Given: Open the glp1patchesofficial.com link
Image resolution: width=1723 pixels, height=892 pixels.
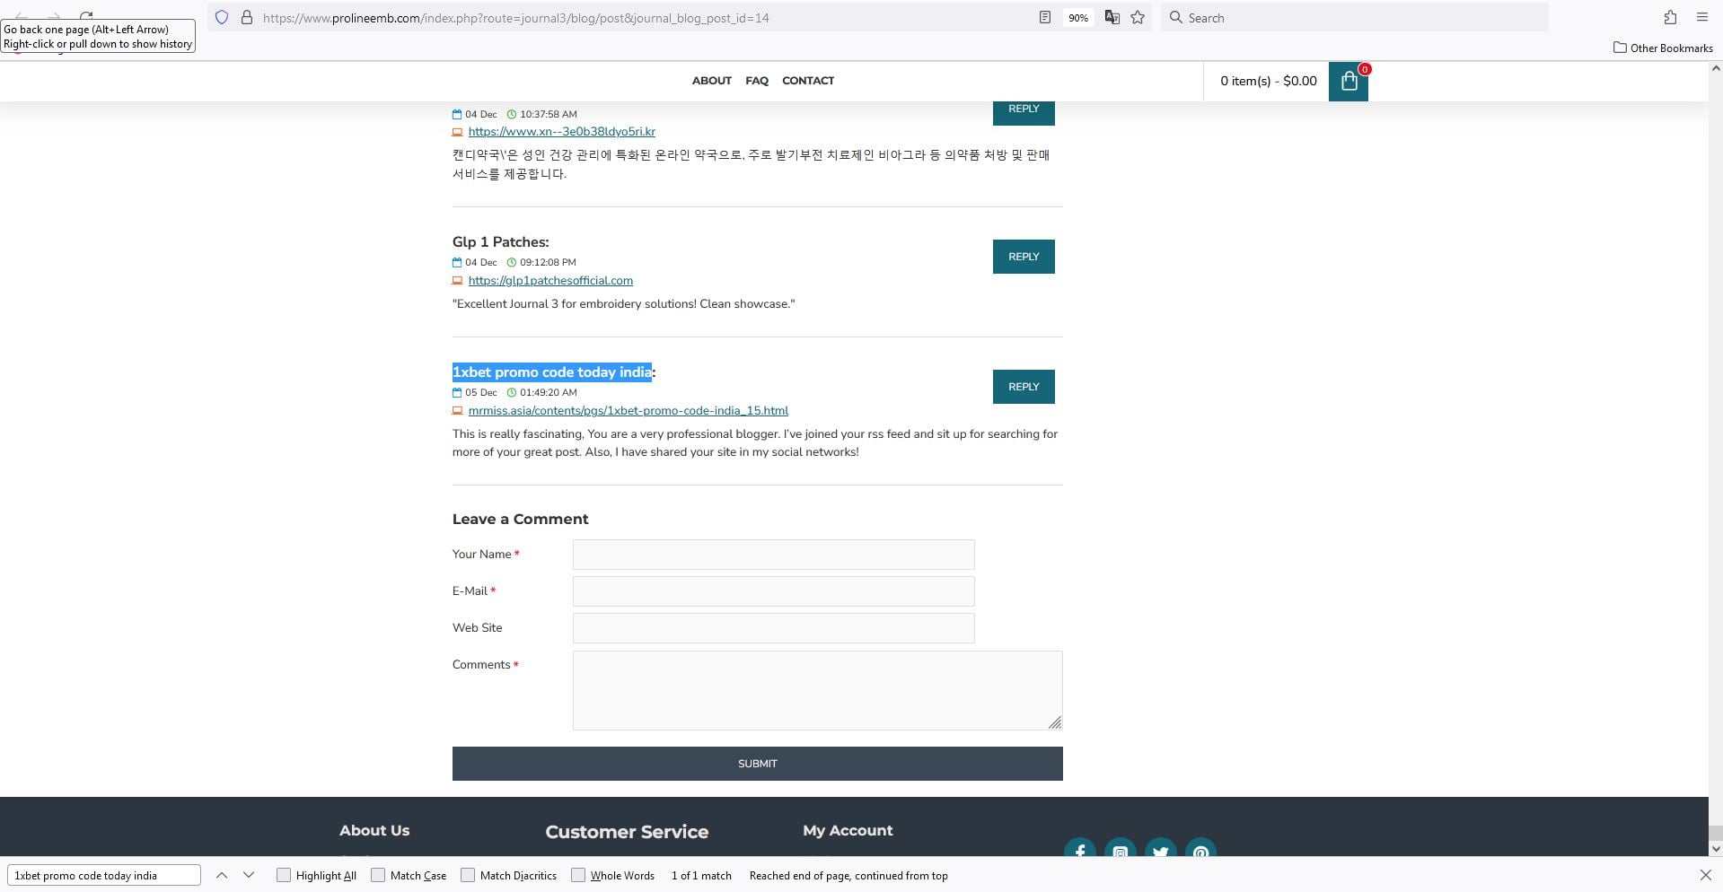Looking at the screenshot, I should (x=550, y=280).
